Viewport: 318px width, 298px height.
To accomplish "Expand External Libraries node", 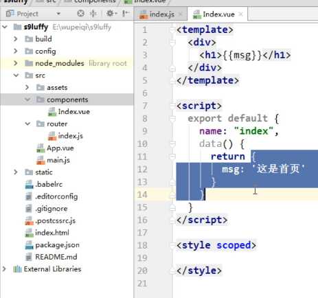I will [4, 269].
